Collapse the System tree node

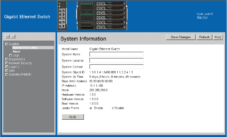point(7,44)
